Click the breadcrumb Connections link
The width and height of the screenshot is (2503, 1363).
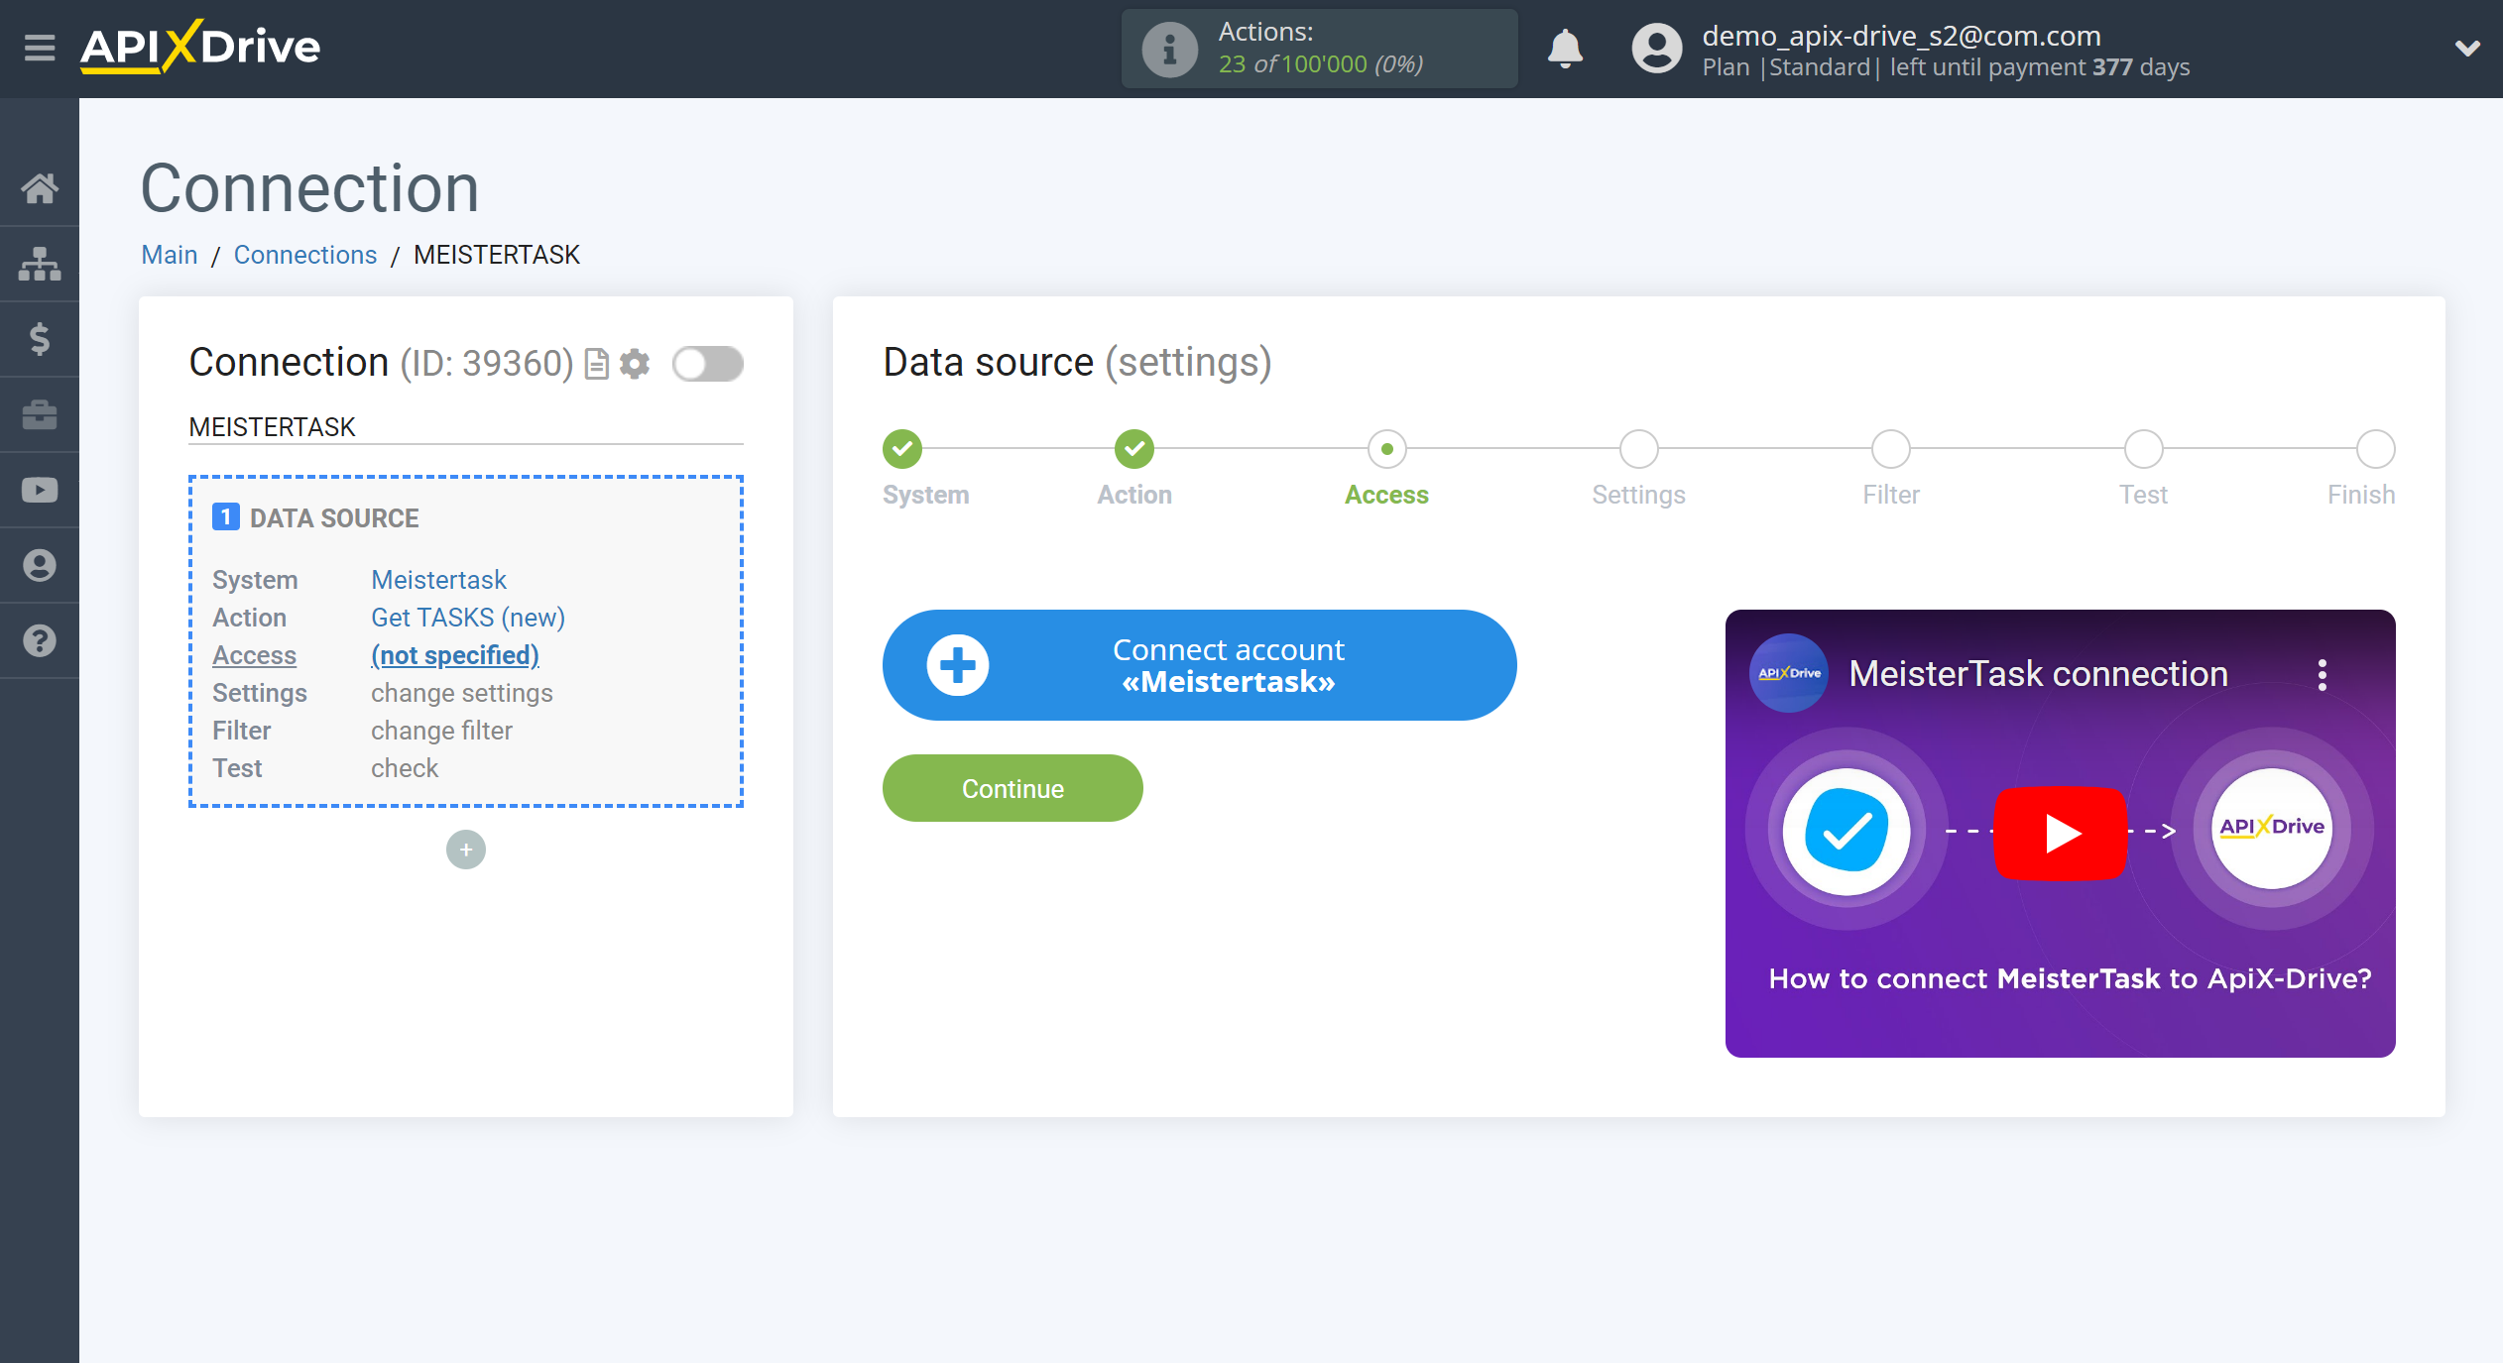point(303,254)
